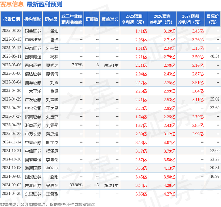Select the 报告日期 column header
Image resolution: width=221 pixels, height=207 pixels.
point(11,19)
